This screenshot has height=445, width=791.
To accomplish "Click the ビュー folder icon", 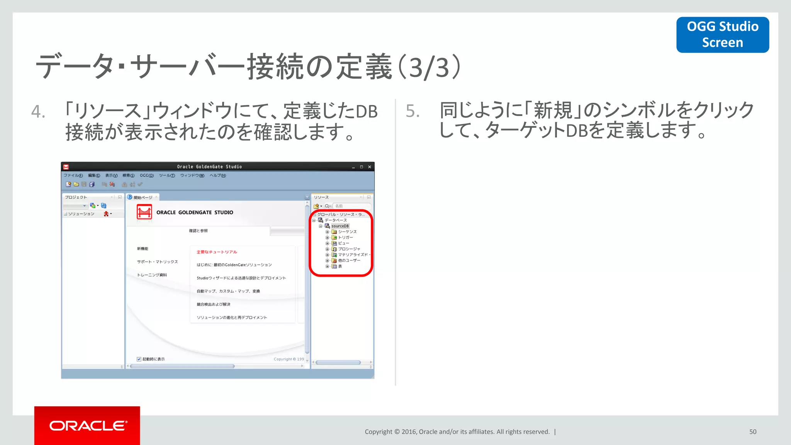I will [x=334, y=243].
